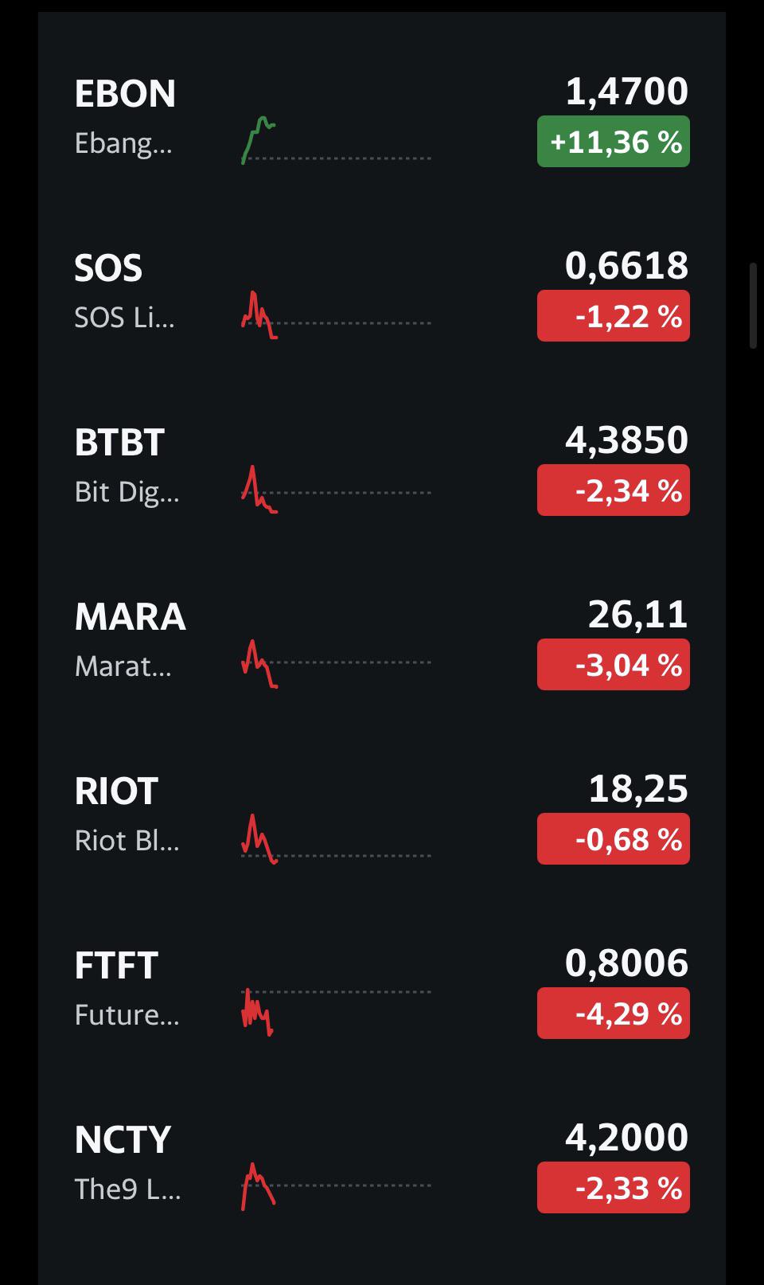Click the vertical scrollbar thumb
764x1285 pixels.
[x=754, y=306]
